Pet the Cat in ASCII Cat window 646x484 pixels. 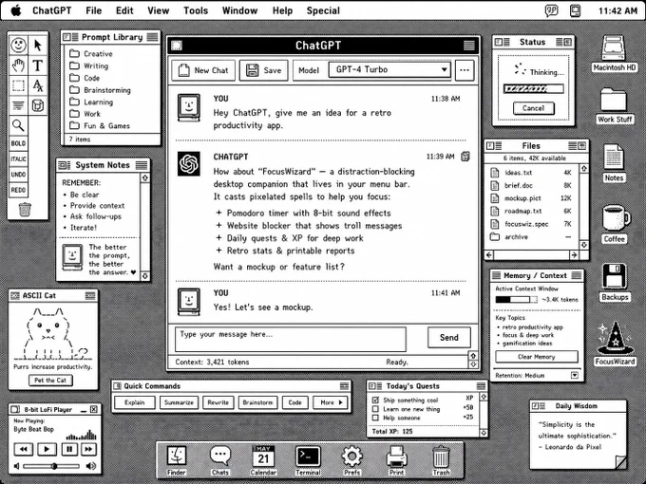(50, 380)
